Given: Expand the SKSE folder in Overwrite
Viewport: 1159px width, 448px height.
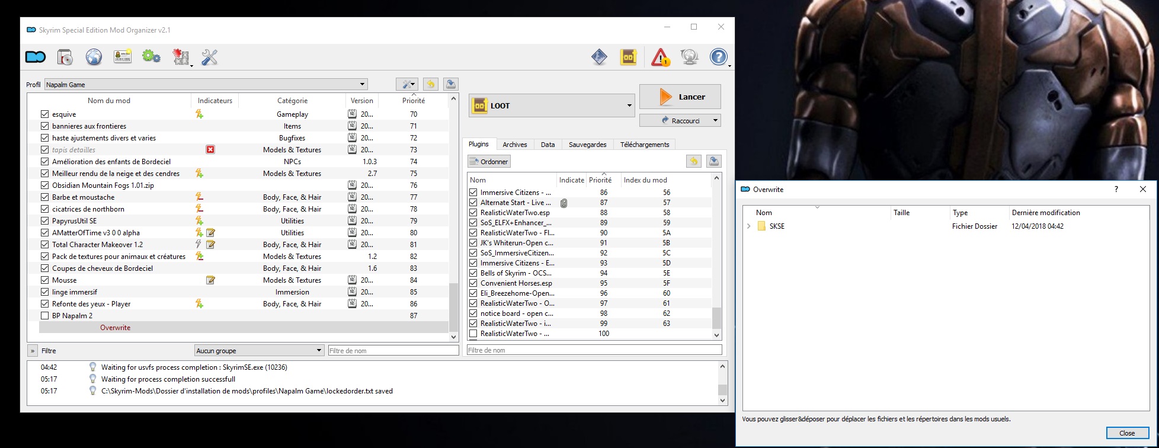Looking at the screenshot, I should click(x=749, y=226).
